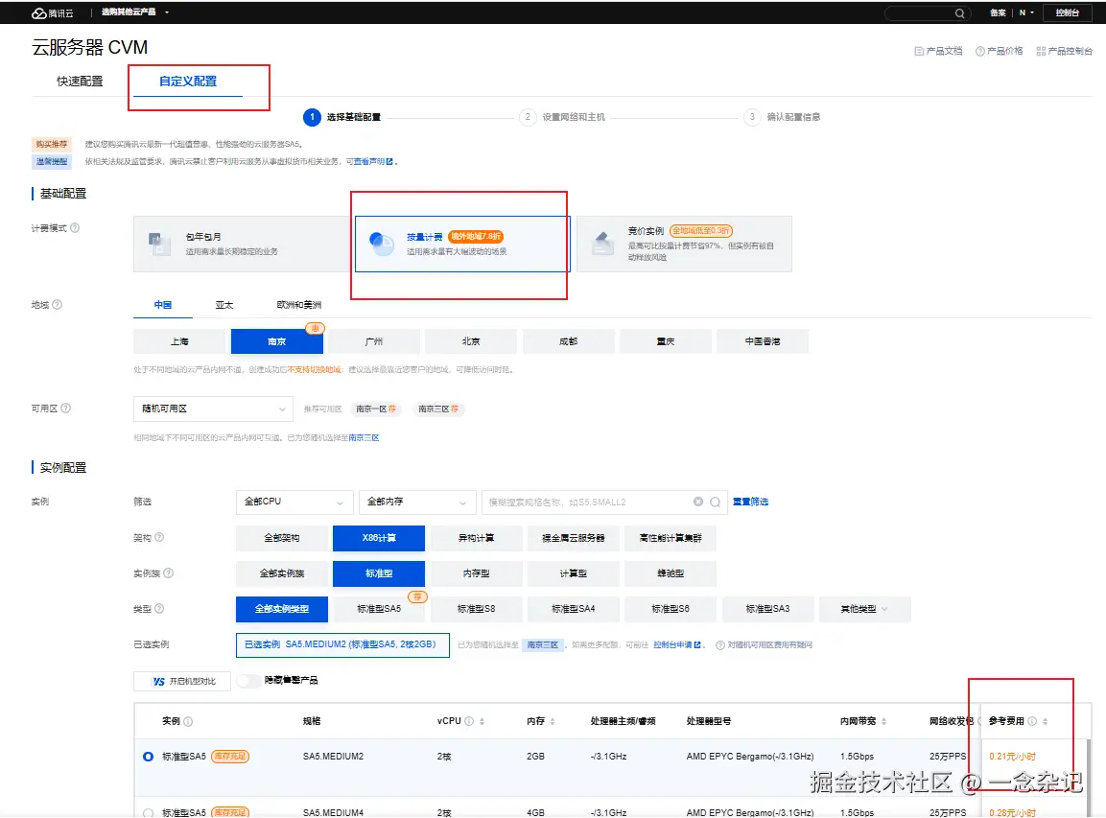Viewport: 1106px width, 818px height.
Task: Click 控制台 button in top bar
Action: (1068, 12)
